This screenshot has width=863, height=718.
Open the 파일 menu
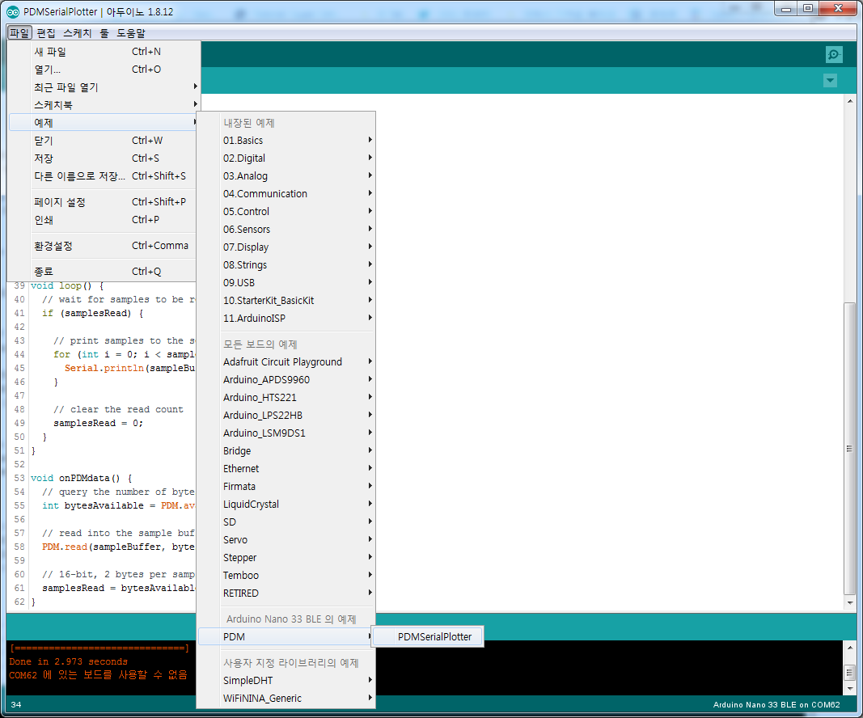pyautogui.click(x=19, y=33)
